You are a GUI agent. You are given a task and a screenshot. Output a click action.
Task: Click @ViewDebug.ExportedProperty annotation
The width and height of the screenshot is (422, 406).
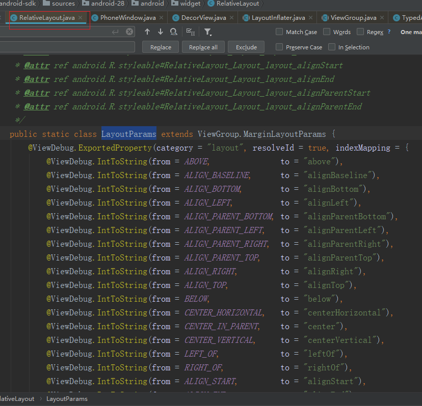click(90, 148)
